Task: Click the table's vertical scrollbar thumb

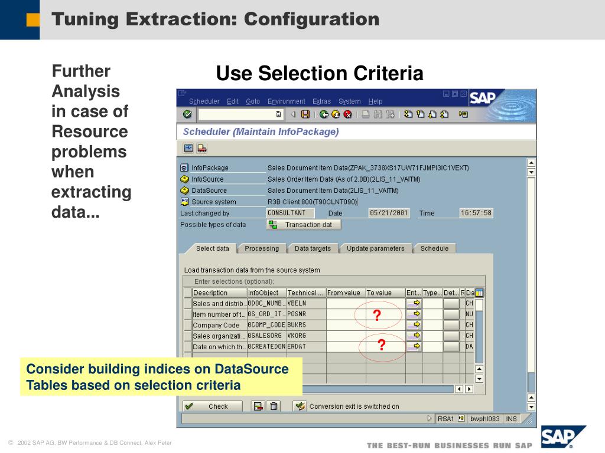Action: coord(479,305)
